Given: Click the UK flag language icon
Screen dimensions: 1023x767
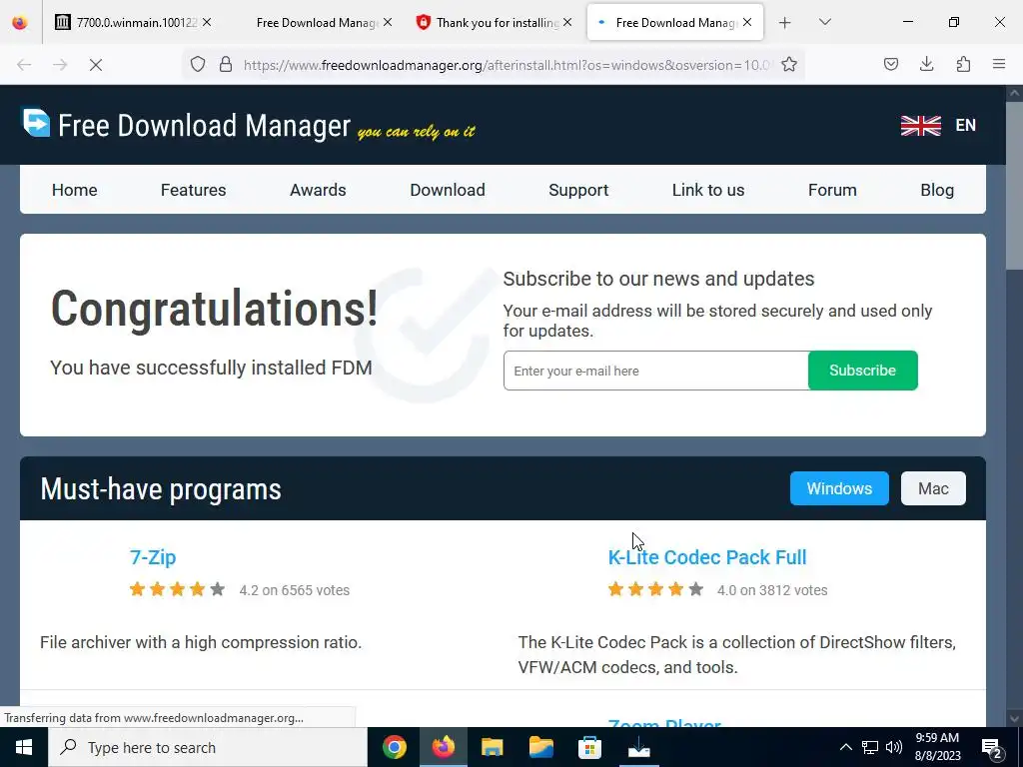Looking at the screenshot, I should (920, 125).
